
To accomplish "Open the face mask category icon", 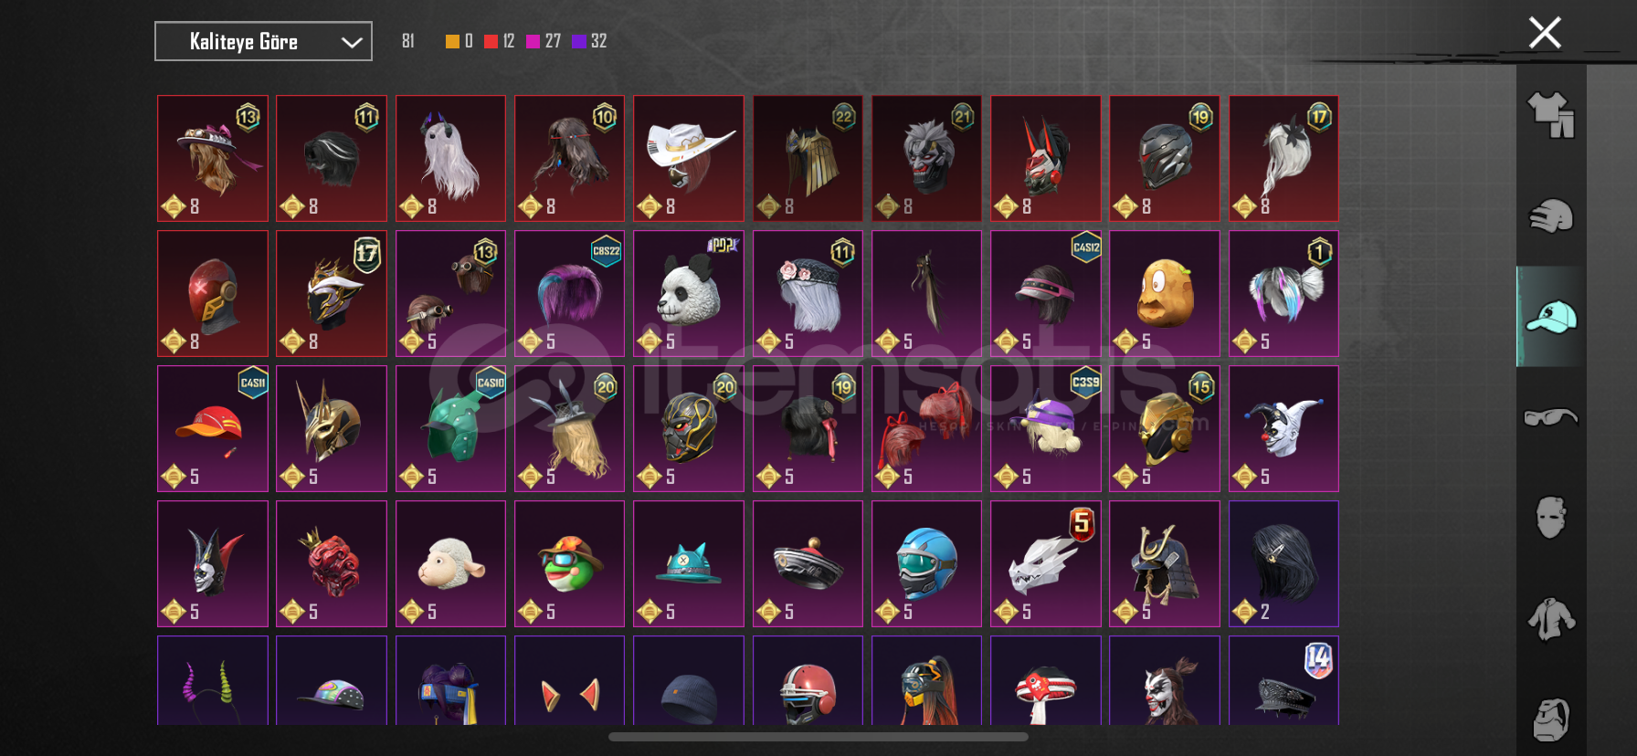I will pyautogui.click(x=1551, y=518).
